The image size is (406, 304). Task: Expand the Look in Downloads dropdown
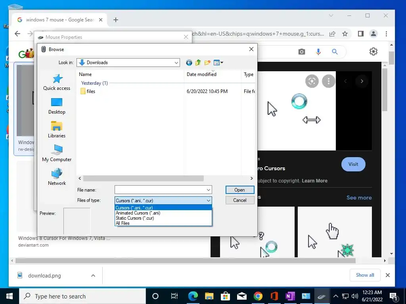point(176,63)
